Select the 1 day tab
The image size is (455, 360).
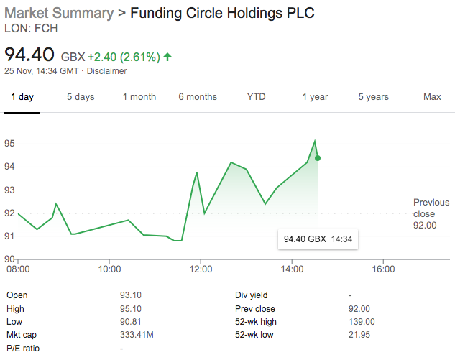click(22, 96)
